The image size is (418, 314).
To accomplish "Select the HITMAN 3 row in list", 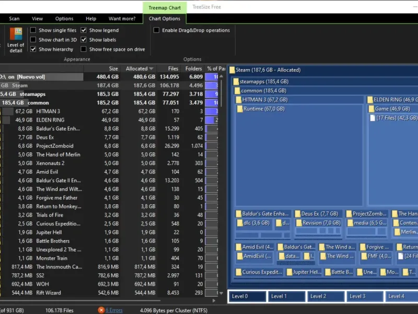I will click(x=109, y=111).
